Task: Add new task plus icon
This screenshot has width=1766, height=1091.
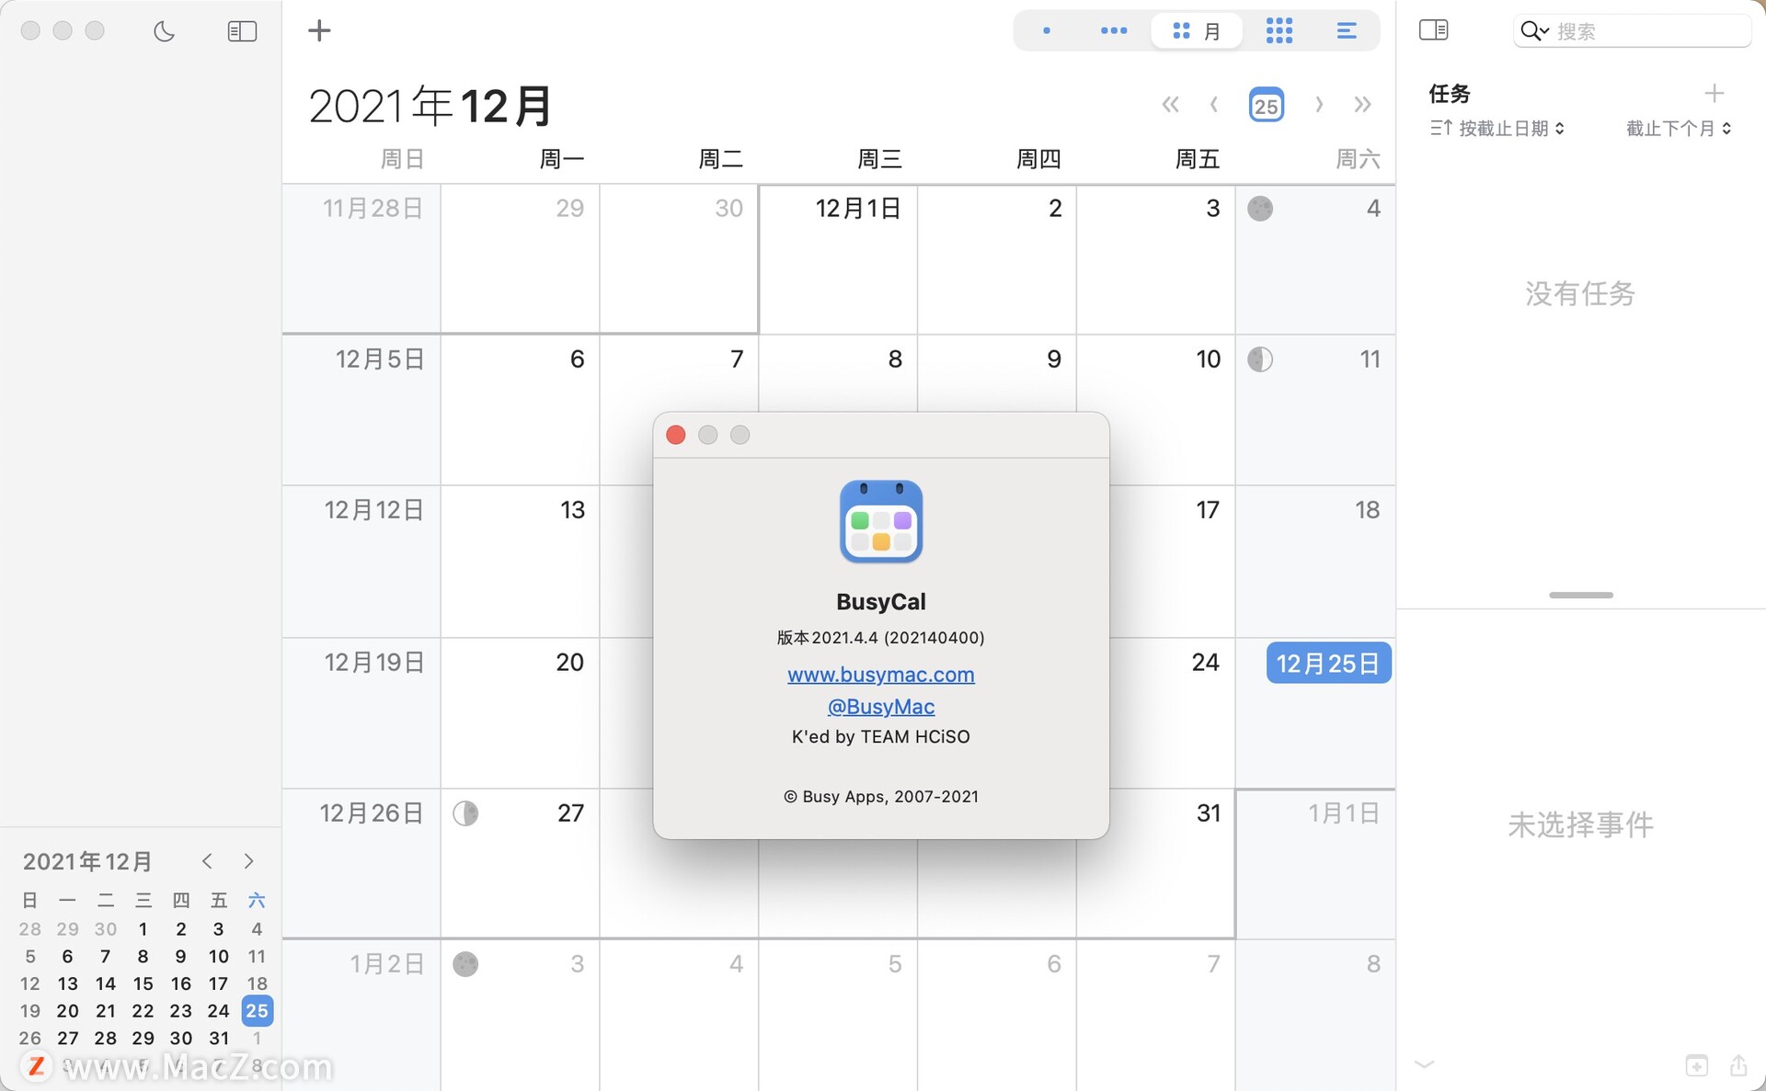Action: pyautogui.click(x=1714, y=93)
